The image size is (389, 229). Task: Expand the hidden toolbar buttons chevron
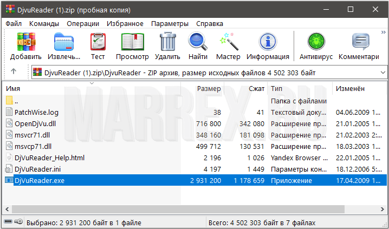click(x=383, y=32)
